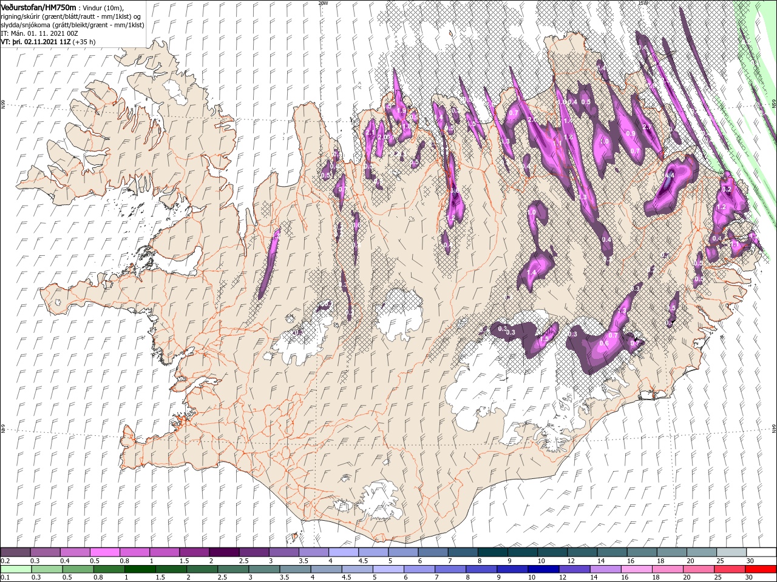Click the 20W longitude label at top

(323, 3)
